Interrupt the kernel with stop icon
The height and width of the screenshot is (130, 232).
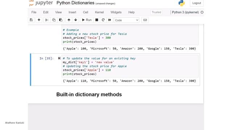[97, 20]
